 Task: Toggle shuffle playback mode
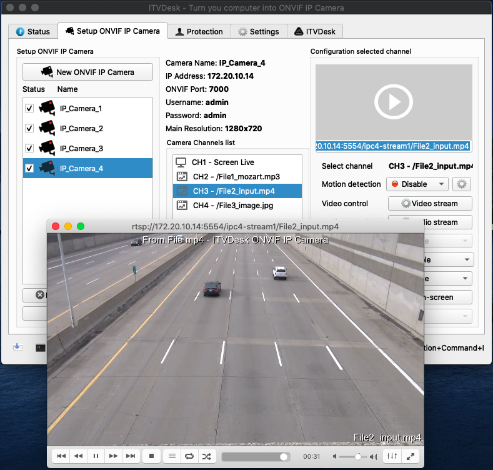[x=207, y=456]
